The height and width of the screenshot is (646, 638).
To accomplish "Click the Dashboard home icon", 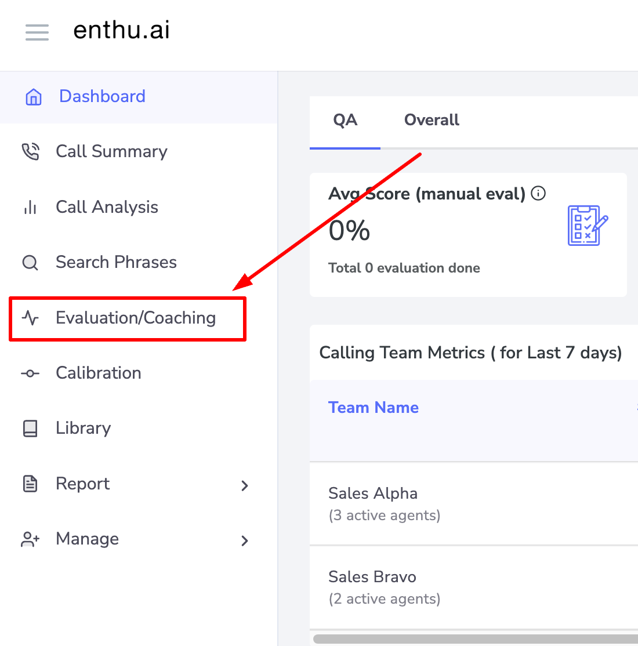I will [x=34, y=97].
